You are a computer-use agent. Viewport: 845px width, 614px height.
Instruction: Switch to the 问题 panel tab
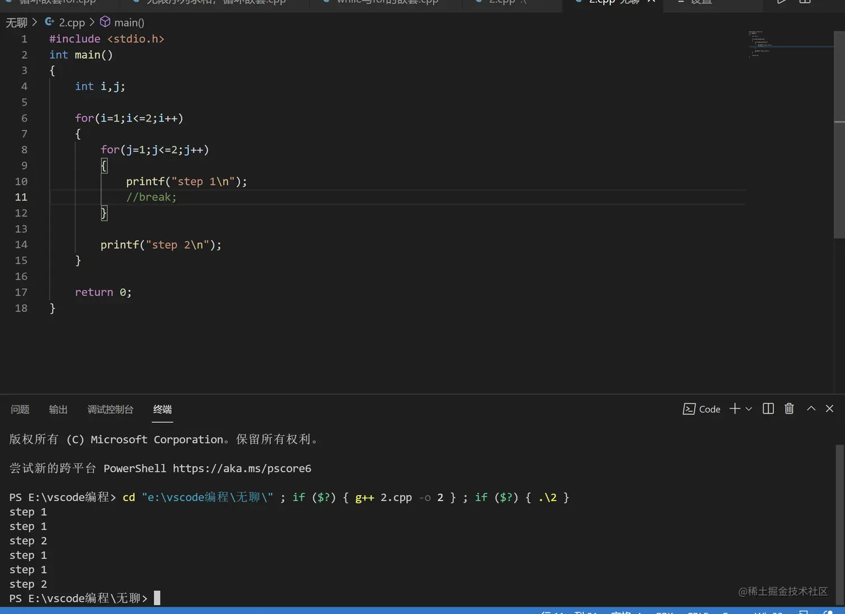click(20, 409)
